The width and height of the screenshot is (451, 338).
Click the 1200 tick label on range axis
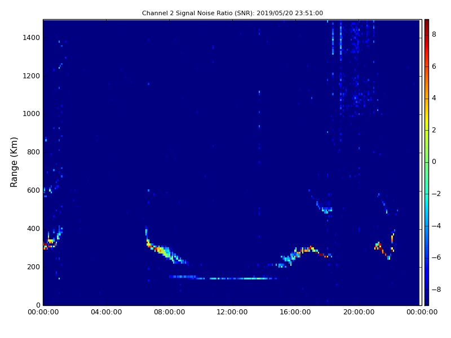[31, 76]
